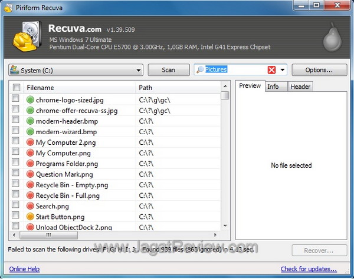Select the Search.png file name

tap(53, 206)
